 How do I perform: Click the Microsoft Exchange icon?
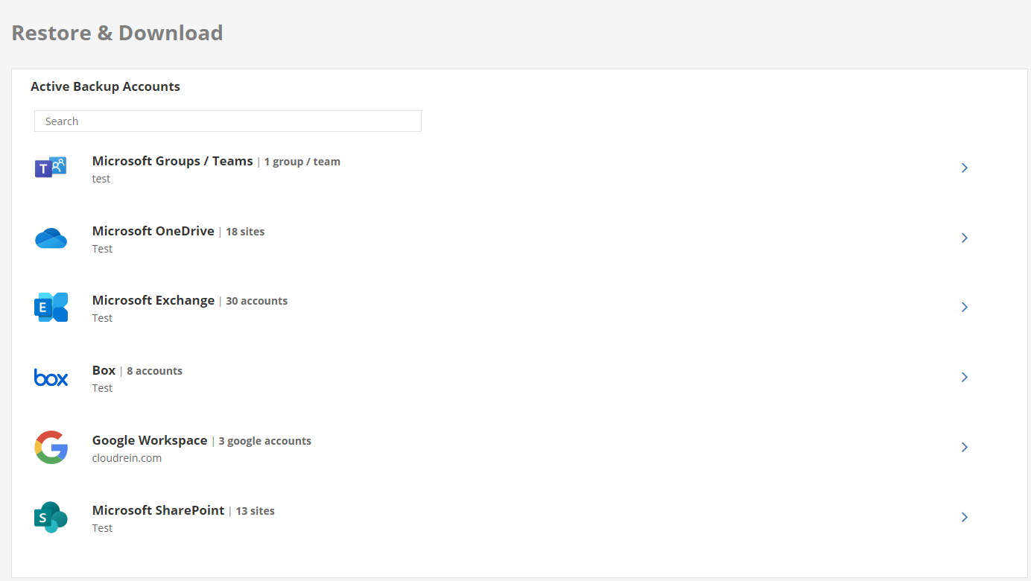click(x=51, y=307)
